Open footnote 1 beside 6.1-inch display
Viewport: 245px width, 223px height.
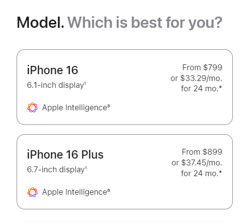tap(85, 83)
